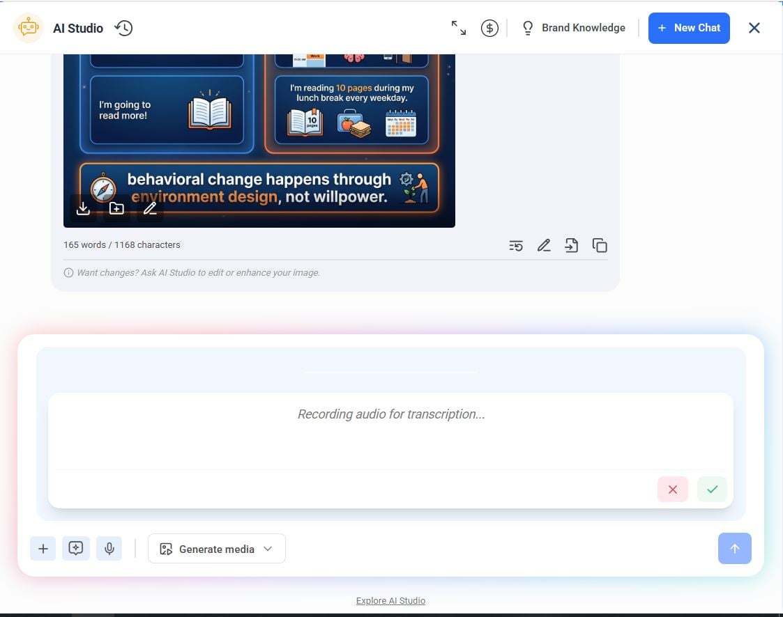The width and height of the screenshot is (783, 617).
Task: Check usage cost via the dollar icon
Action: click(489, 28)
